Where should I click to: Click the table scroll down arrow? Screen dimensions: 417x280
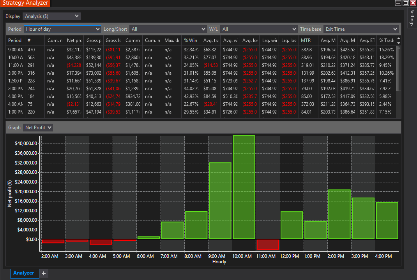click(398, 43)
